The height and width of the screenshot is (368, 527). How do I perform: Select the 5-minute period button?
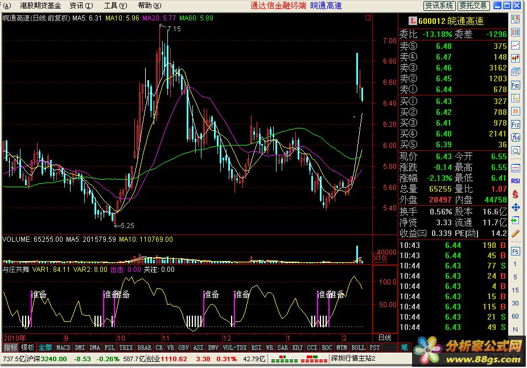[x=515, y=278]
